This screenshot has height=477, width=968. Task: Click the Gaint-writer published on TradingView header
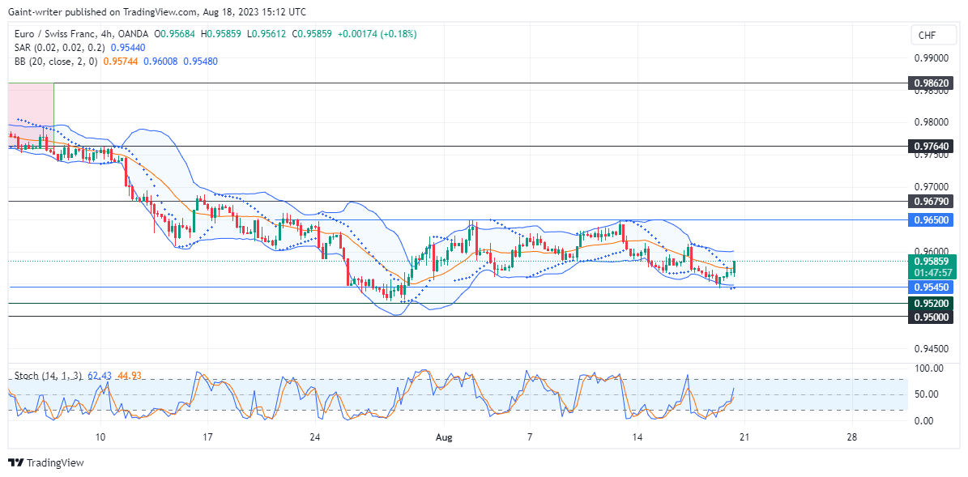(157, 11)
